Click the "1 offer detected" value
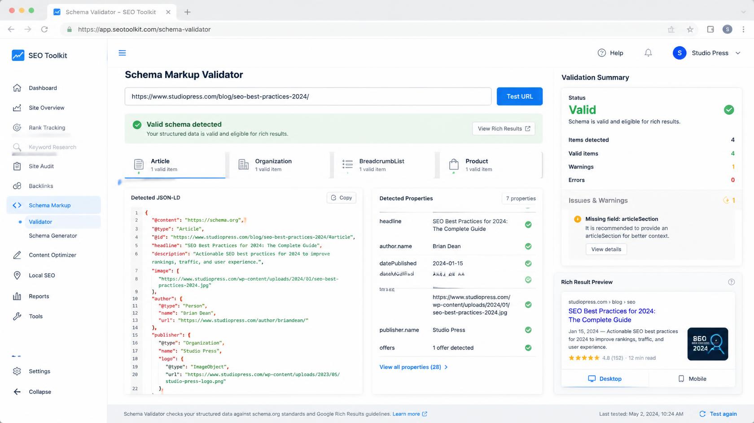Screen dimensions: 754x423 453,348
